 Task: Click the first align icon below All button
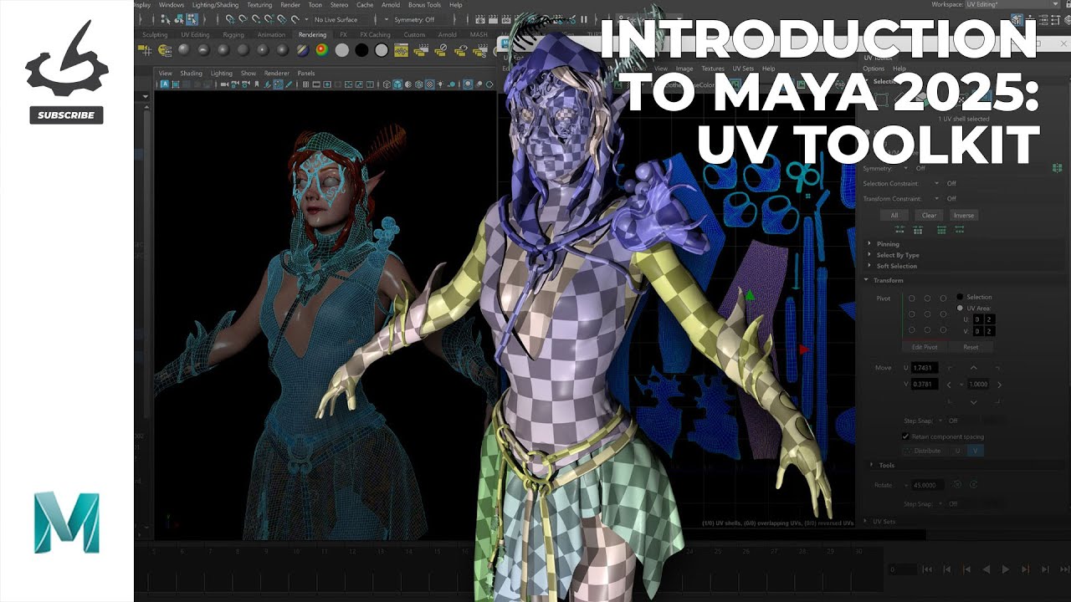point(900,229)
